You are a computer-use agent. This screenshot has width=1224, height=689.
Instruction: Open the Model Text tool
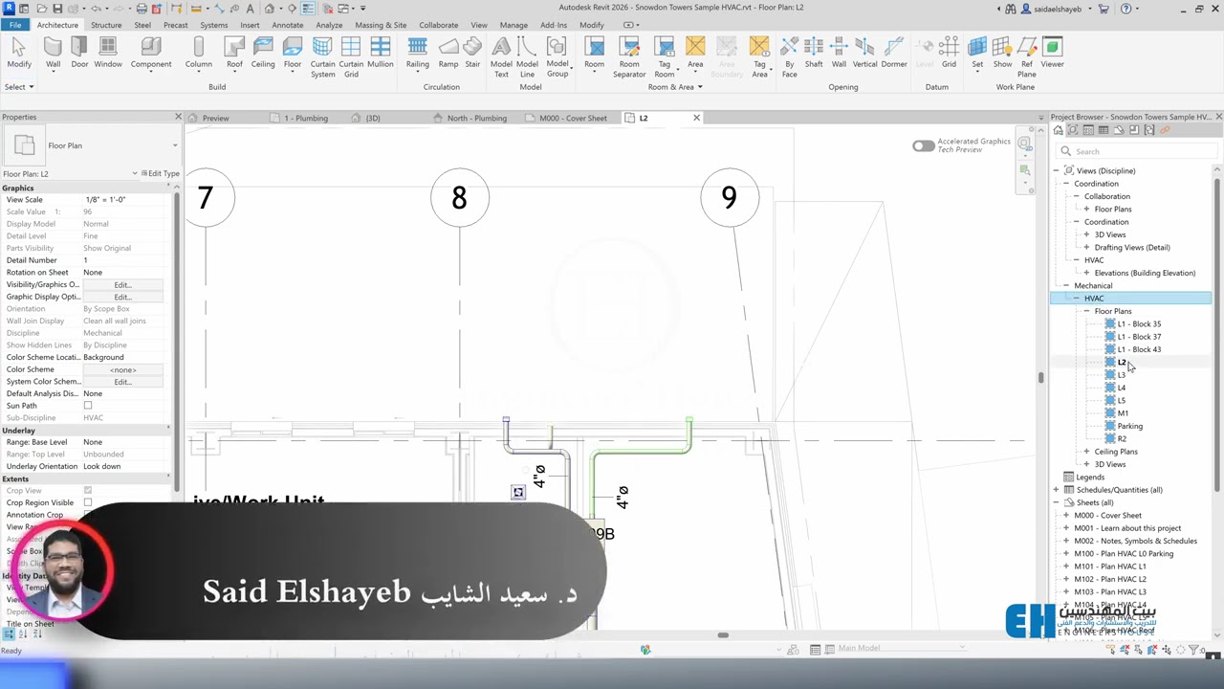click(501, 57)
